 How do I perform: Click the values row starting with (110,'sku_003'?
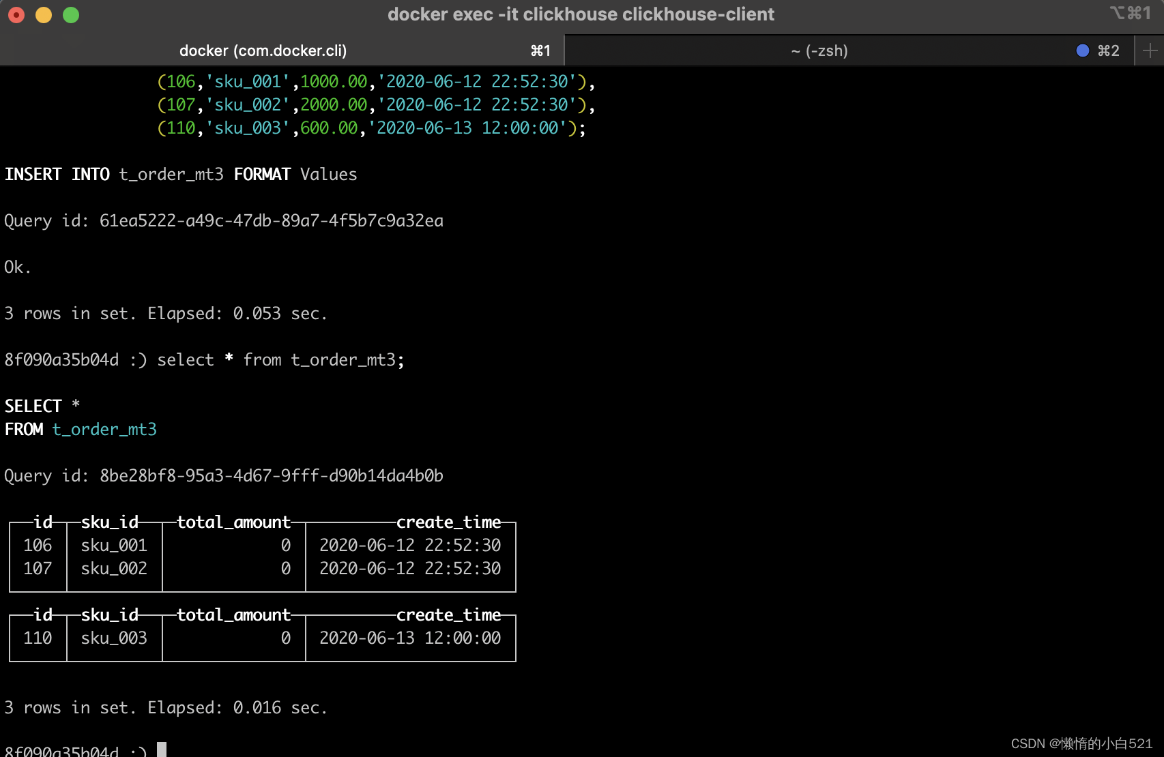(371, 128)
